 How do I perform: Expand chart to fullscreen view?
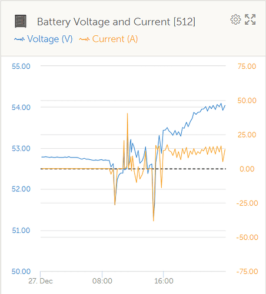click(x=250, y=19)
